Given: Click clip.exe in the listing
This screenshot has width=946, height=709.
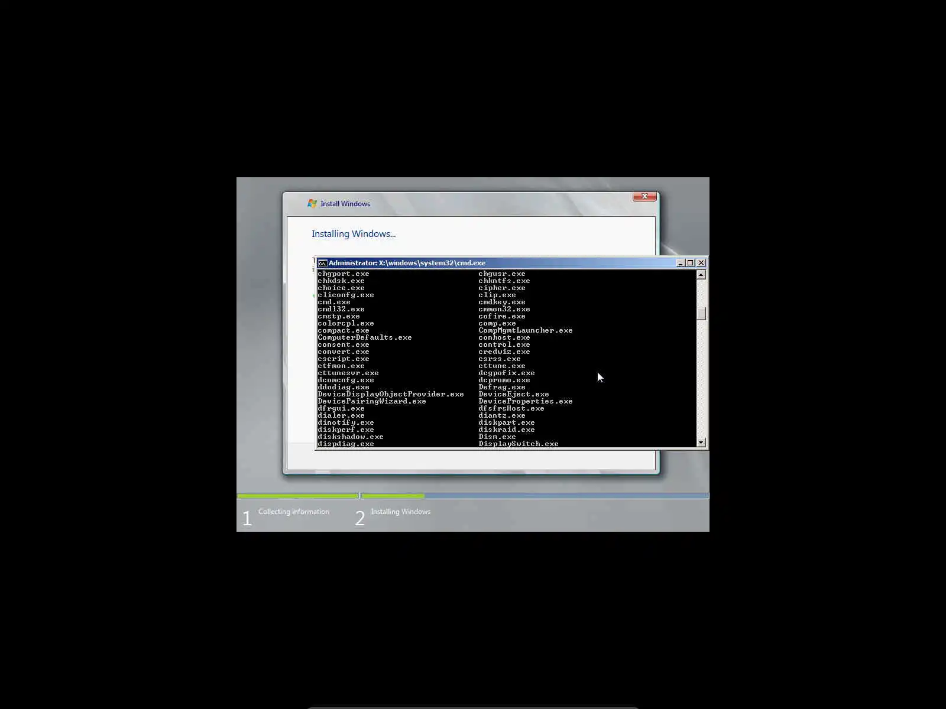Looking at the screenshot, I should click(x=497, y=295).
